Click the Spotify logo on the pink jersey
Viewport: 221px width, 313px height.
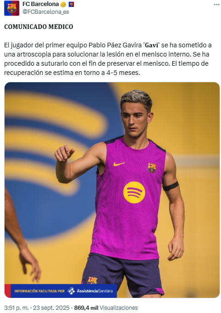[134, 193]
